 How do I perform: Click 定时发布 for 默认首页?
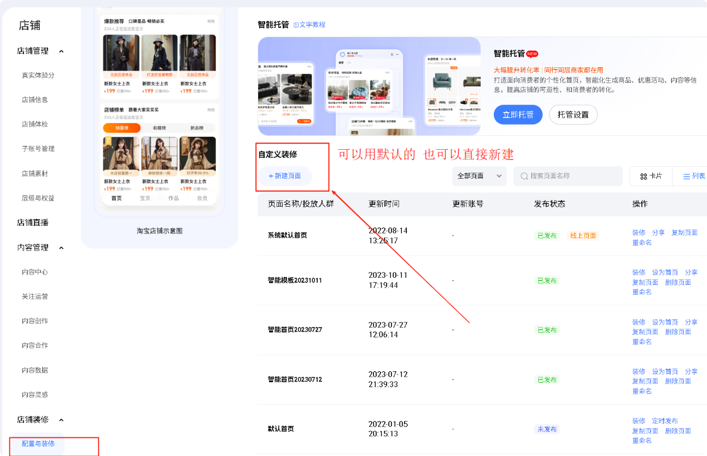(x=665, y=421)
